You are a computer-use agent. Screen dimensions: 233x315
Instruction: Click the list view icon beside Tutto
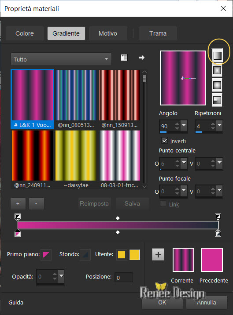click(x=124, y=58)
